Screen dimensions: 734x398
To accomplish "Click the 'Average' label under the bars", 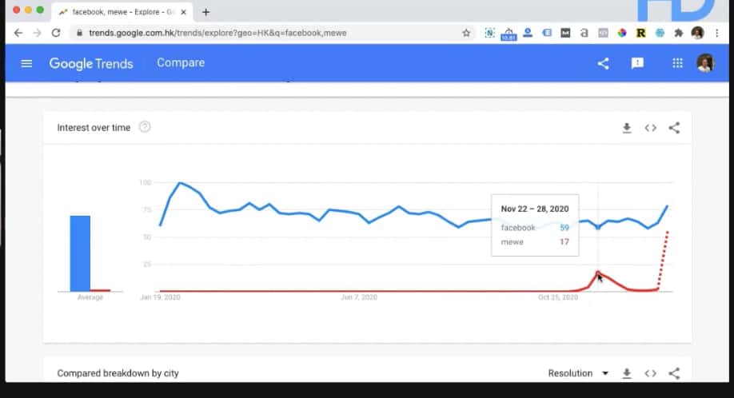I will tap(90, 297).
